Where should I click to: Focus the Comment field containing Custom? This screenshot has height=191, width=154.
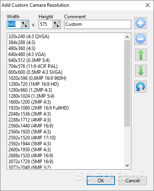[97, 24]
